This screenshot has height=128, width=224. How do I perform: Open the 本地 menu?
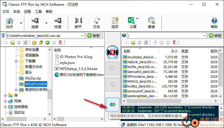[17, 11]
